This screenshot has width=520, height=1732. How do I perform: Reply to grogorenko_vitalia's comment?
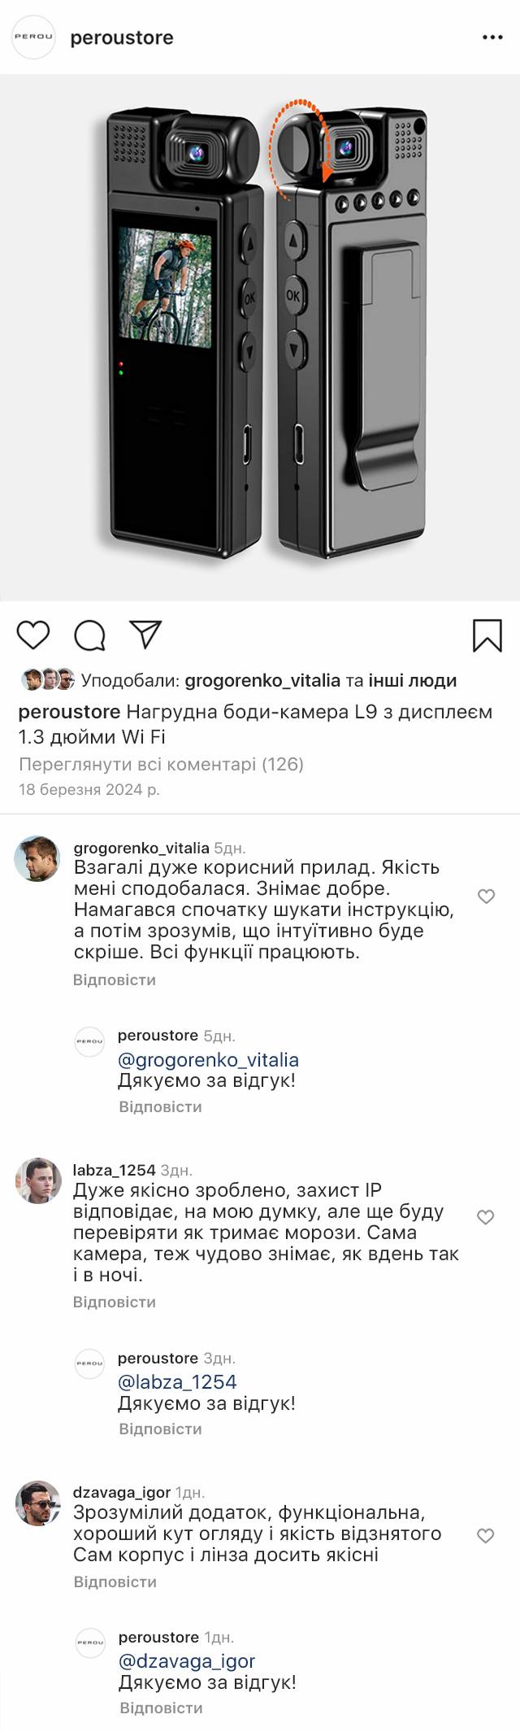point(115,979)
